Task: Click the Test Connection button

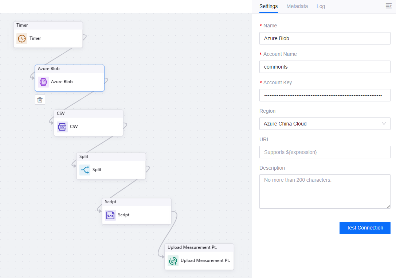Action: pos(365,228)
